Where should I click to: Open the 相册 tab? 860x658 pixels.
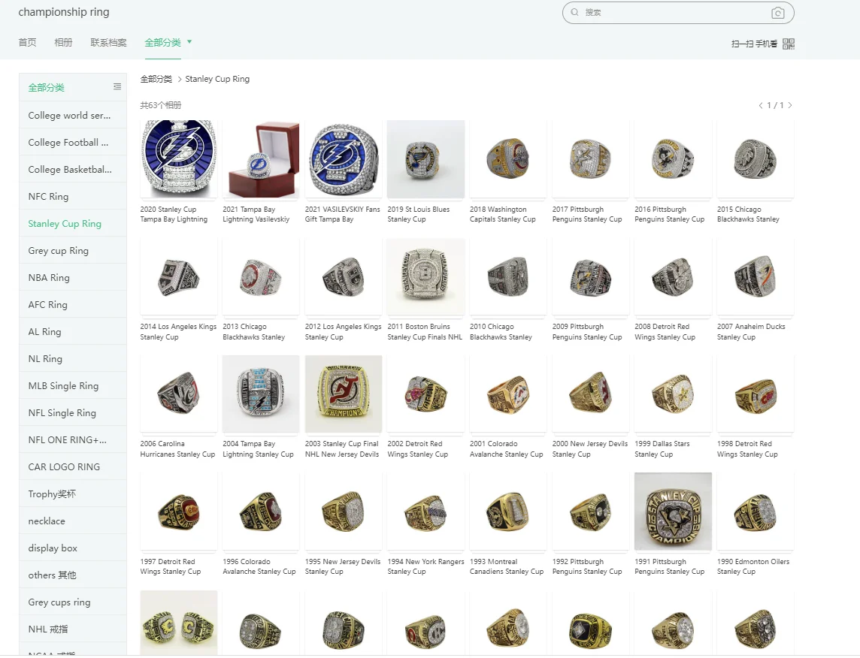pos(64,42)
